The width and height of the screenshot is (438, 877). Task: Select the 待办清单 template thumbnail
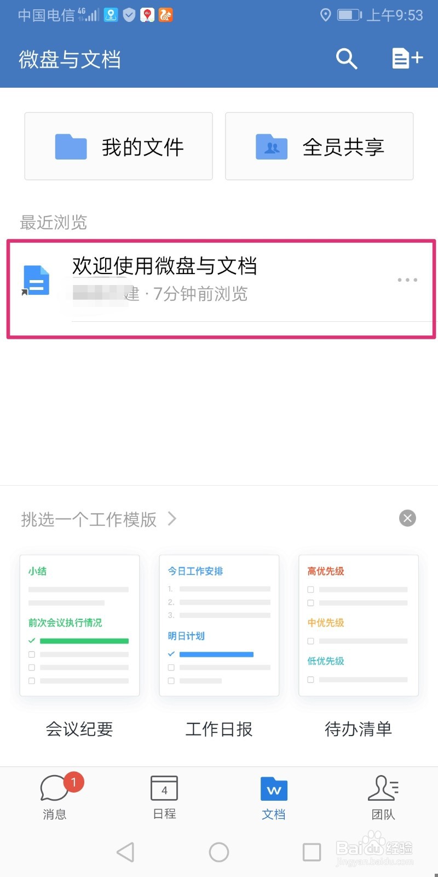pos(359,625)
